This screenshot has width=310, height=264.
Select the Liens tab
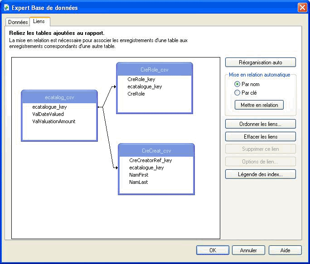click(39, 21)
